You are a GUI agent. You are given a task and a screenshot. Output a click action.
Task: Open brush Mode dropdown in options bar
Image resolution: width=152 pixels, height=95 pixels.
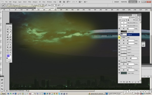pyautogui.click(x=26, y=5)
